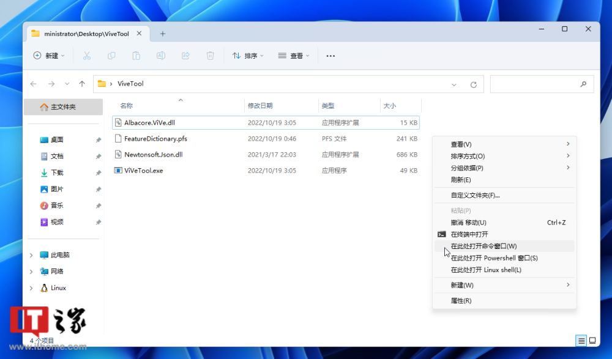Unpin 桌面 via its pin icon
The width and height of the screenshot is (612, 359).
(99, 140)
